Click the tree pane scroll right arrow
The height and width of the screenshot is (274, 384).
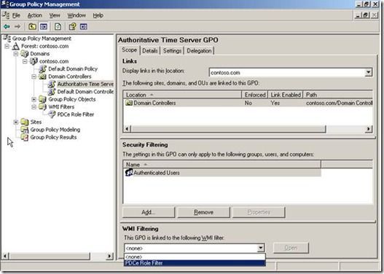(109, 256)
